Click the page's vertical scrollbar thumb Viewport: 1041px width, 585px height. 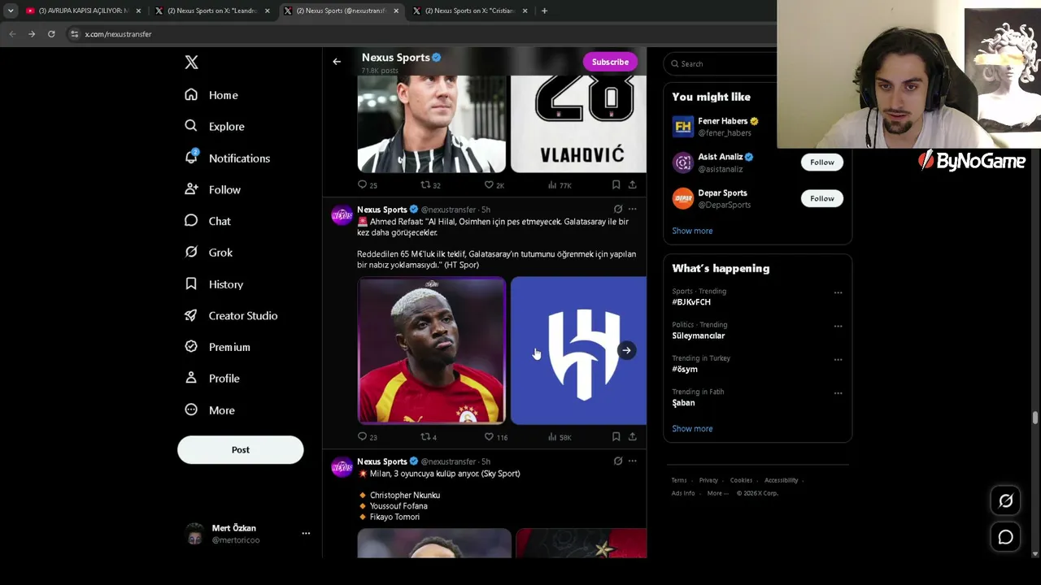[1035, 418]
